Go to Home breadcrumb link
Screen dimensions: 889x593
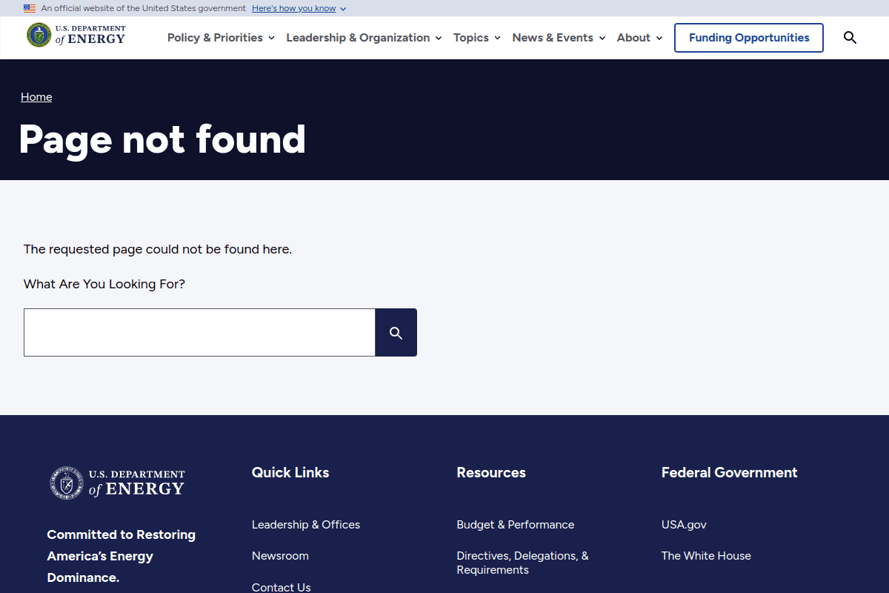tap(36, 97)
